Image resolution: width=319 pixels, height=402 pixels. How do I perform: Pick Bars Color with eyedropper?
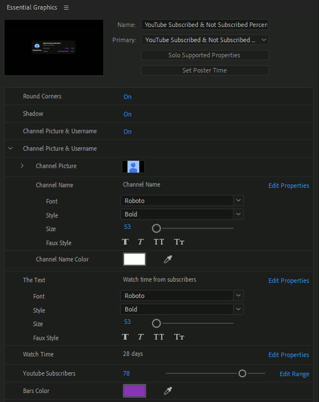tap(168, 391)
